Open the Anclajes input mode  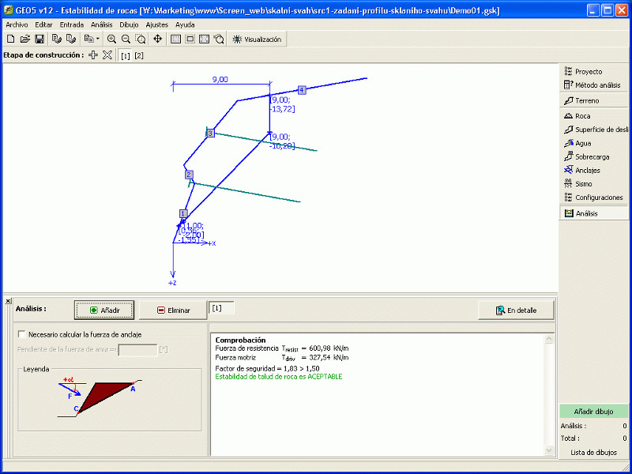click(588, 170)
